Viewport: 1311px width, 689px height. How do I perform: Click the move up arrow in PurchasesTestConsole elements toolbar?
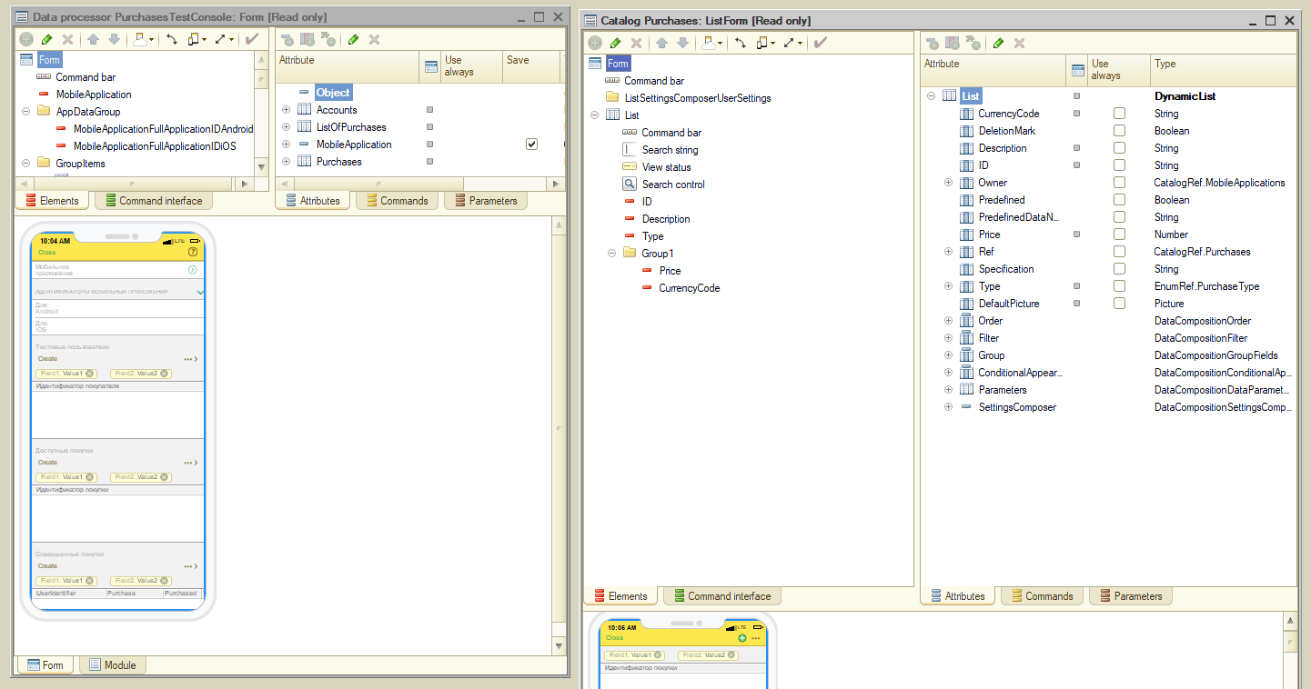pyautogui.click(x=93, y=40)
